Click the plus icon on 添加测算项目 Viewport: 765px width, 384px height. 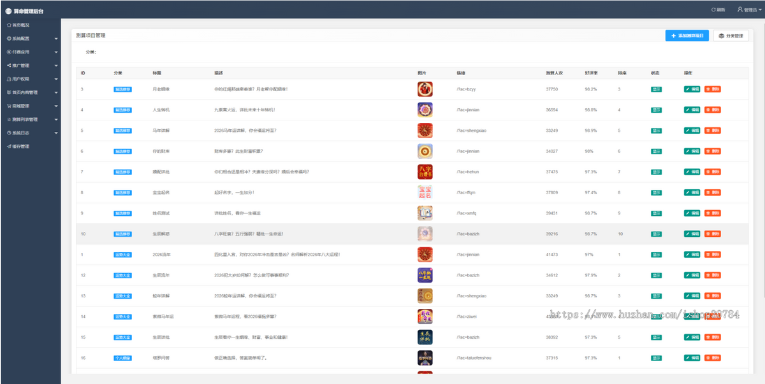[674, 36]
